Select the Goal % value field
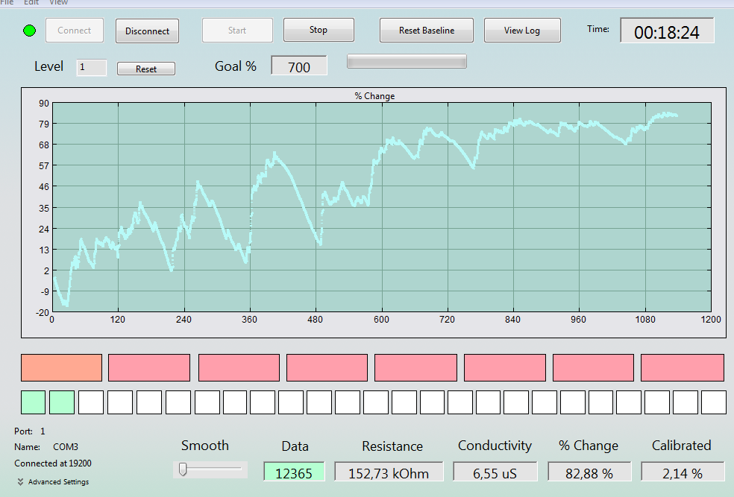734x497 pixels. 299,66
